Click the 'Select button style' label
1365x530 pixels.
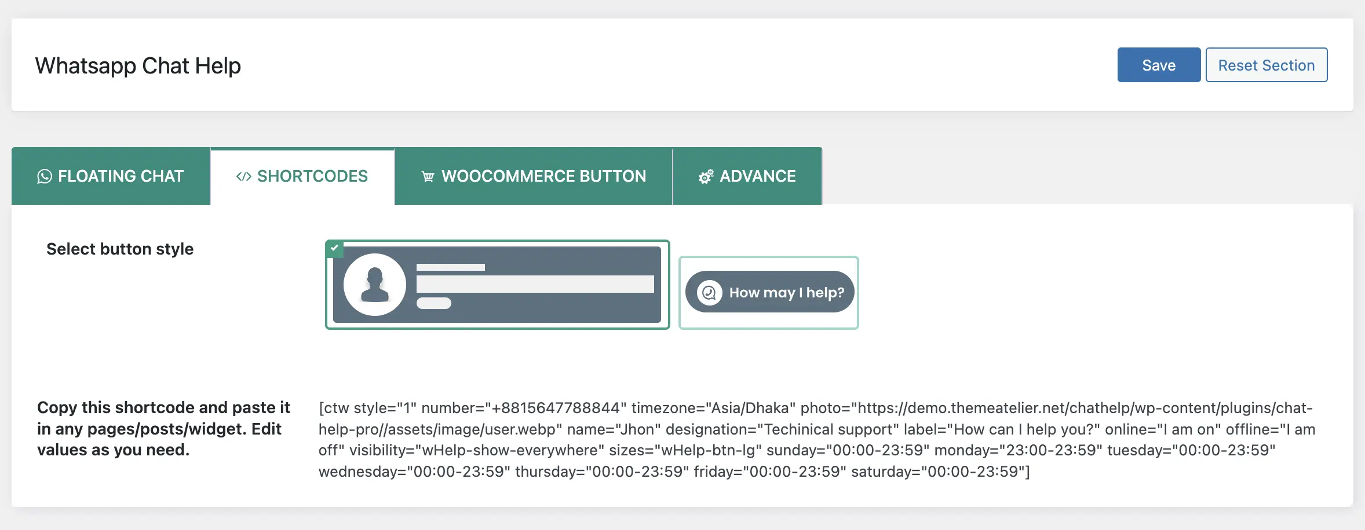tap(120, 249)
